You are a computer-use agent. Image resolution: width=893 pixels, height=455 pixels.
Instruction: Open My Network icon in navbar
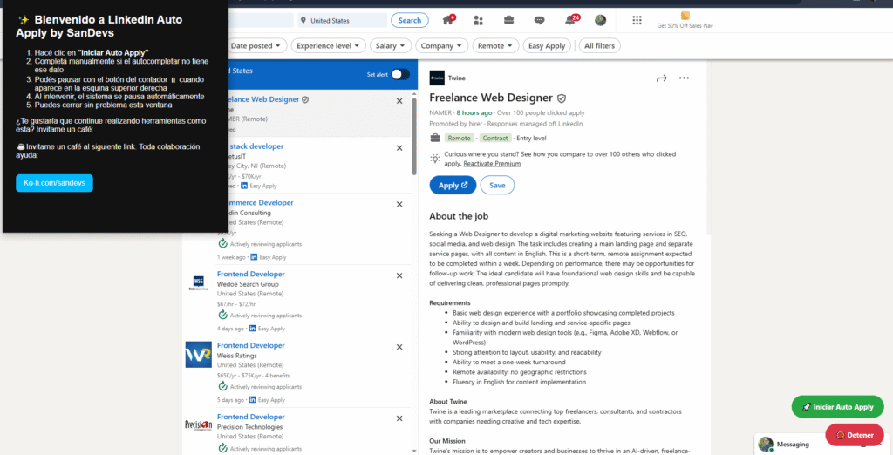coord(479,20)
